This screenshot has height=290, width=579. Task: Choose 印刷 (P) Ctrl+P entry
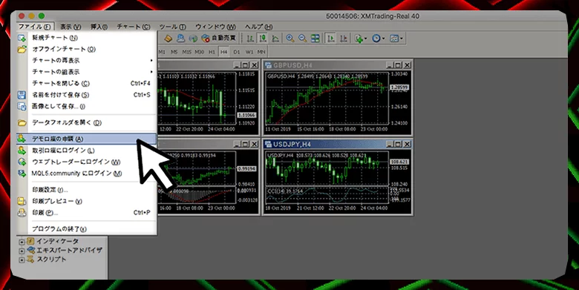pos(87,213)
